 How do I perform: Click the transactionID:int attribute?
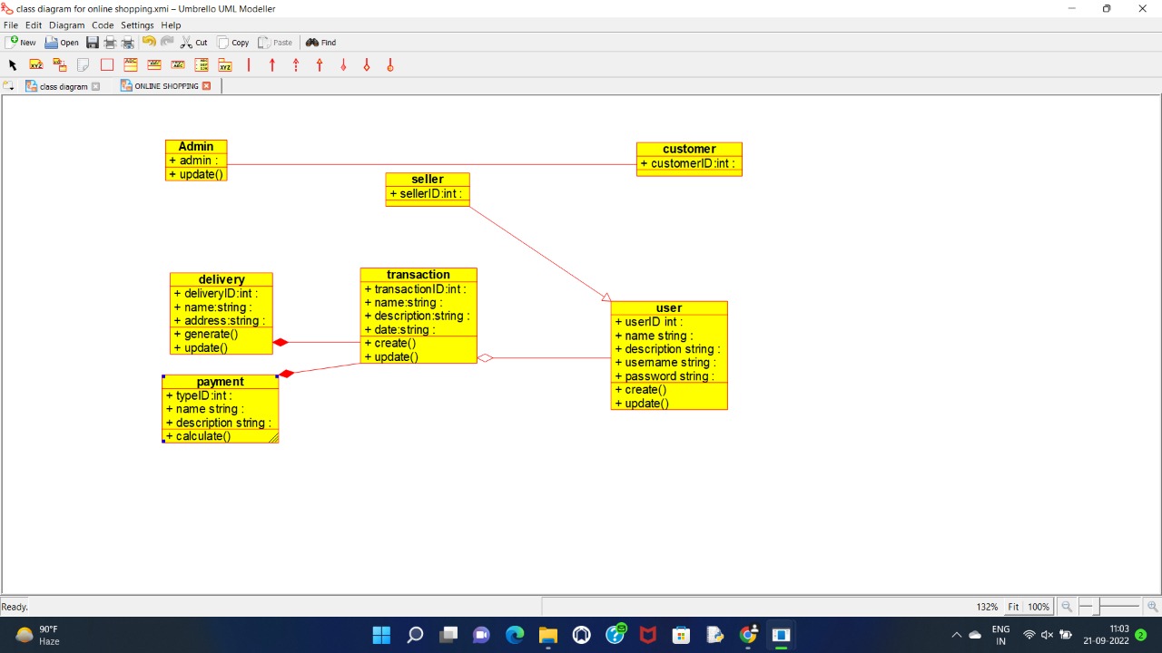(x=416, y=289)
